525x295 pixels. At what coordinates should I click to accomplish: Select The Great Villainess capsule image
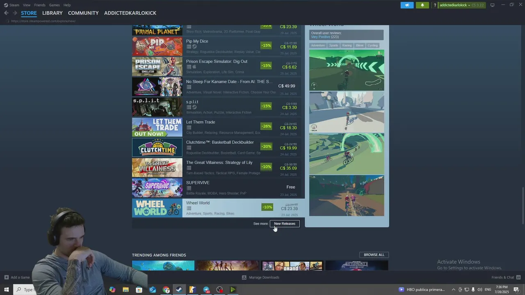(157, 168)
